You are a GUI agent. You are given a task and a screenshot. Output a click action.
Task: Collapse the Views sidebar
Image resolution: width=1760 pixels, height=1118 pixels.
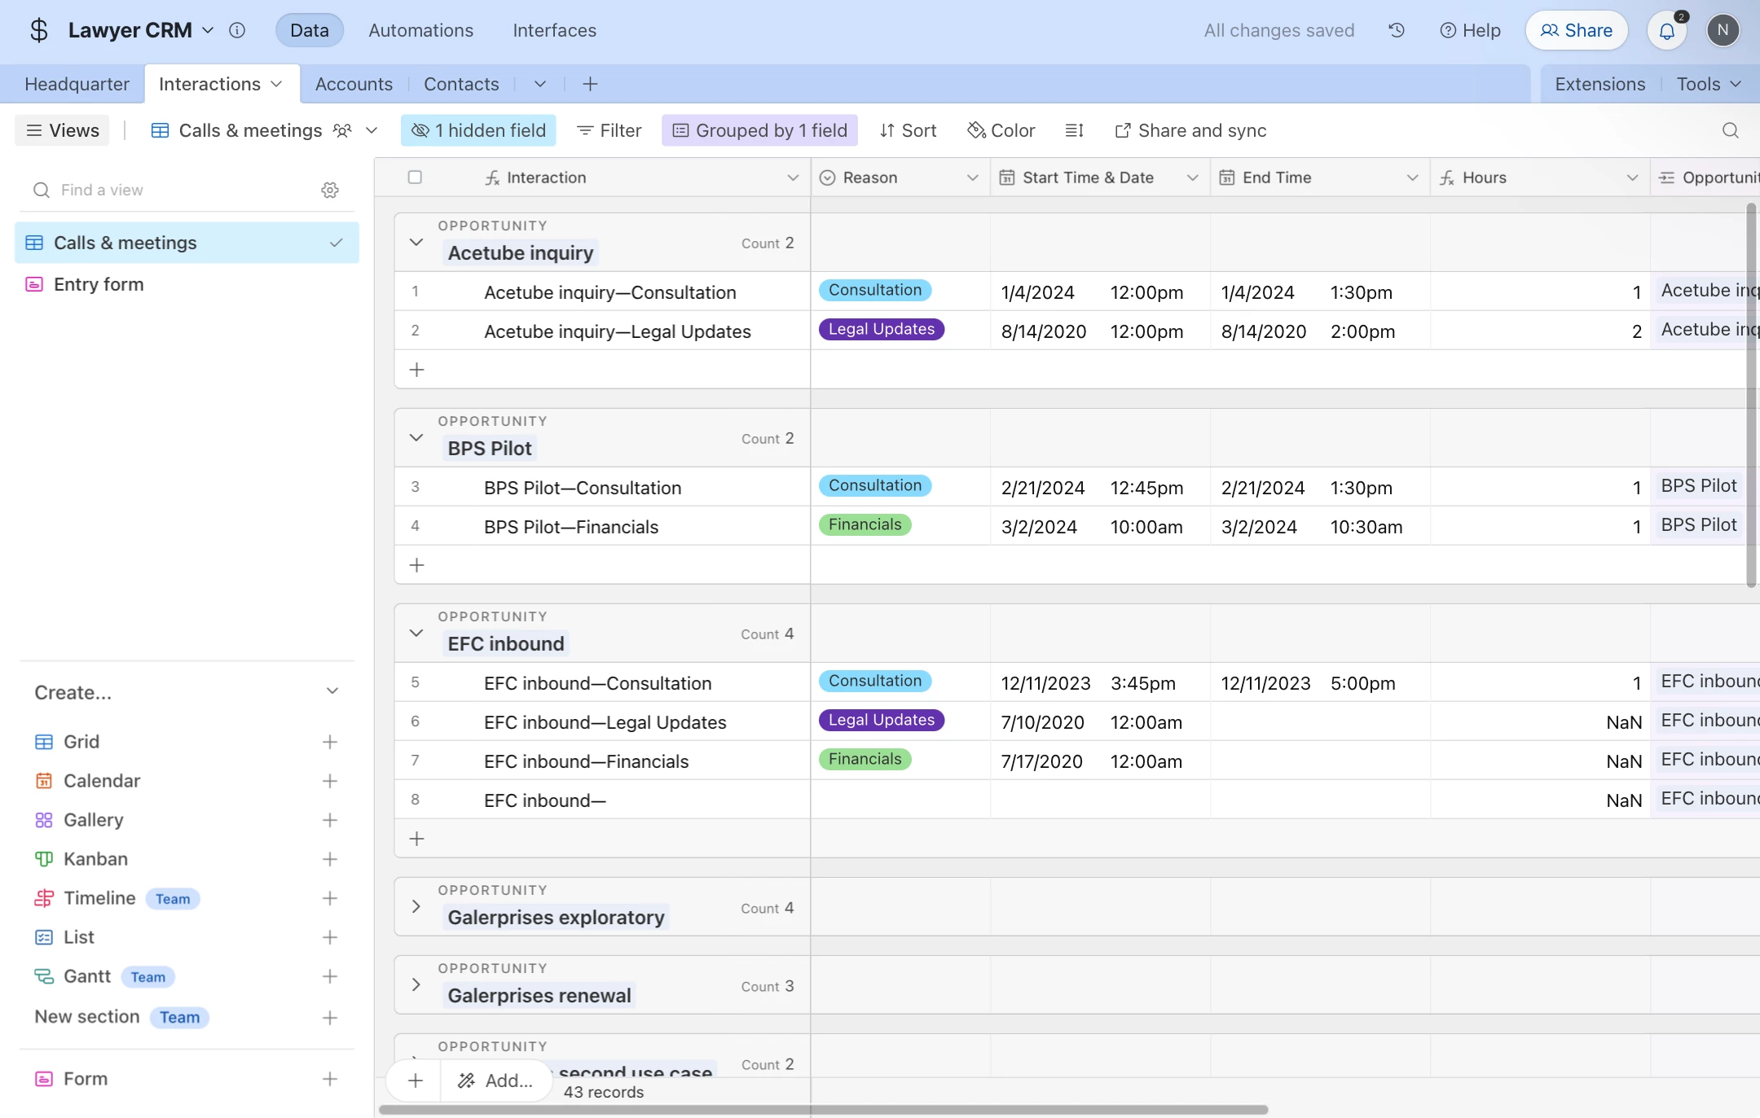[62, 130]
